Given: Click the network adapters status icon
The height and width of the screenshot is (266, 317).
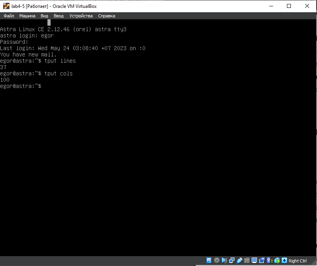Looking at the screenshot, I should [232, 260].
